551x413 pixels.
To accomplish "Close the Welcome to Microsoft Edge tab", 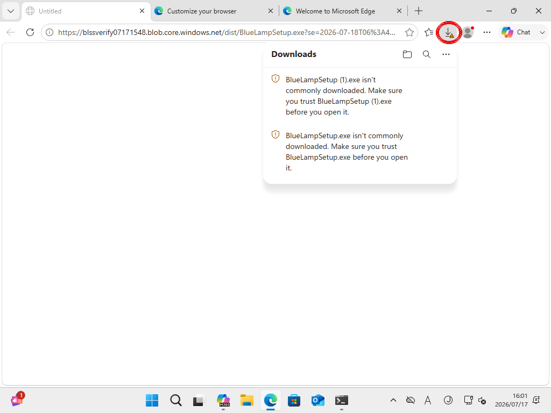I will click(x=399, y=11).
